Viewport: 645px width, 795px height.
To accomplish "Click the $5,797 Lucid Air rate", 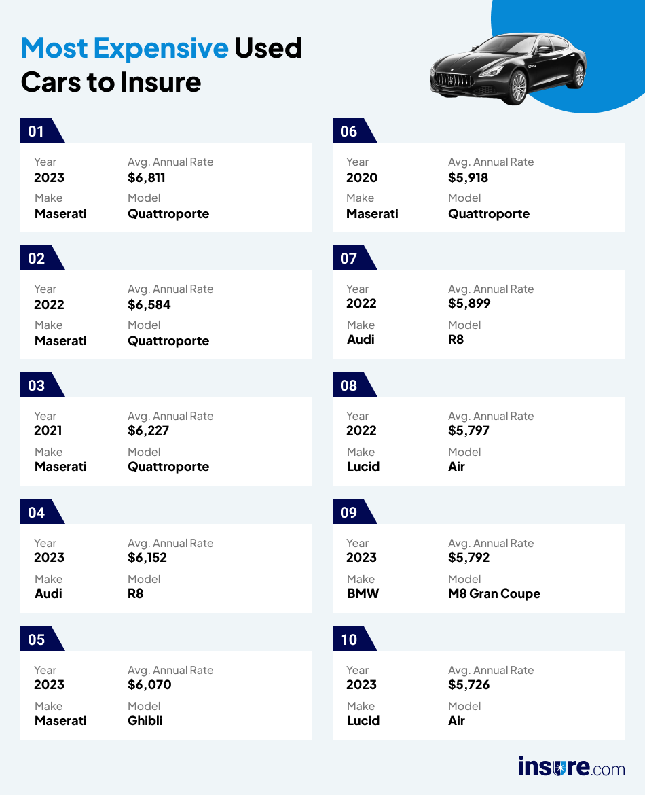I will [x=468, y=430].
